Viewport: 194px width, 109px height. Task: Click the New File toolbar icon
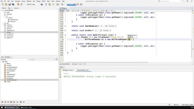pyautogui.click(x=3, y=4)
